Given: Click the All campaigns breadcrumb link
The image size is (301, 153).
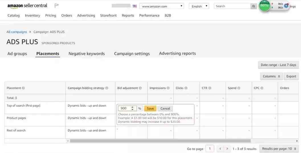Looking at the screenshot, I should click(17, 32).
